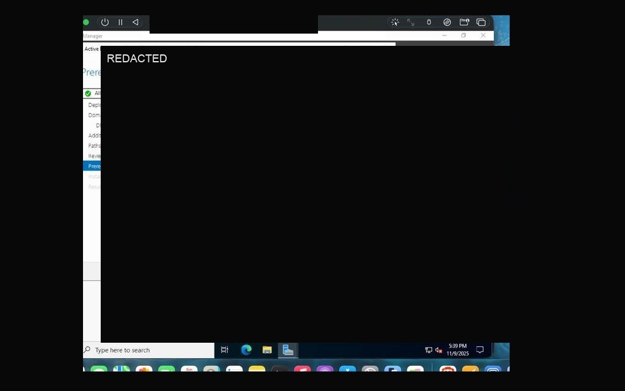The image size is (625, 391).
Task: Click the network status tray icon
Action: (x=429, y=350)
